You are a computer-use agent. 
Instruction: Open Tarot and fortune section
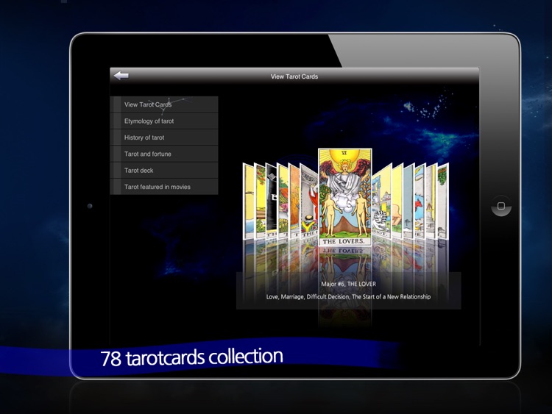coord(164,154)
